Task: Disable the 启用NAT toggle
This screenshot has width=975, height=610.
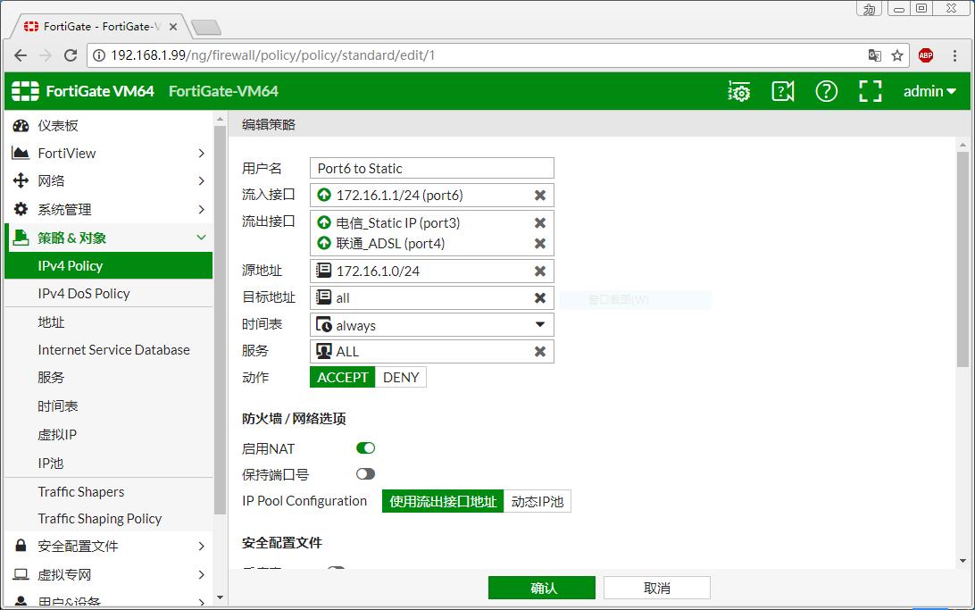Action: [365, 447]
